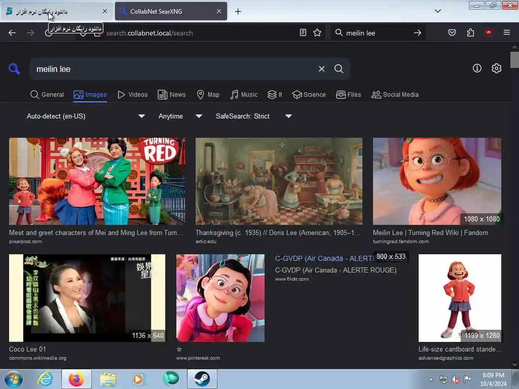Switch to the It category tab
This screenshot has width=519, height=389.
275,95
